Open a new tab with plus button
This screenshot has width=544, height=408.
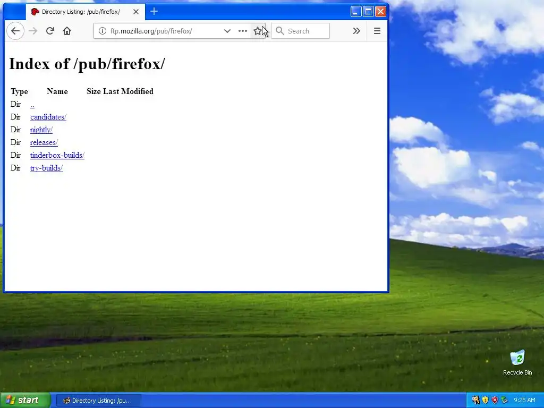[154, 12]
